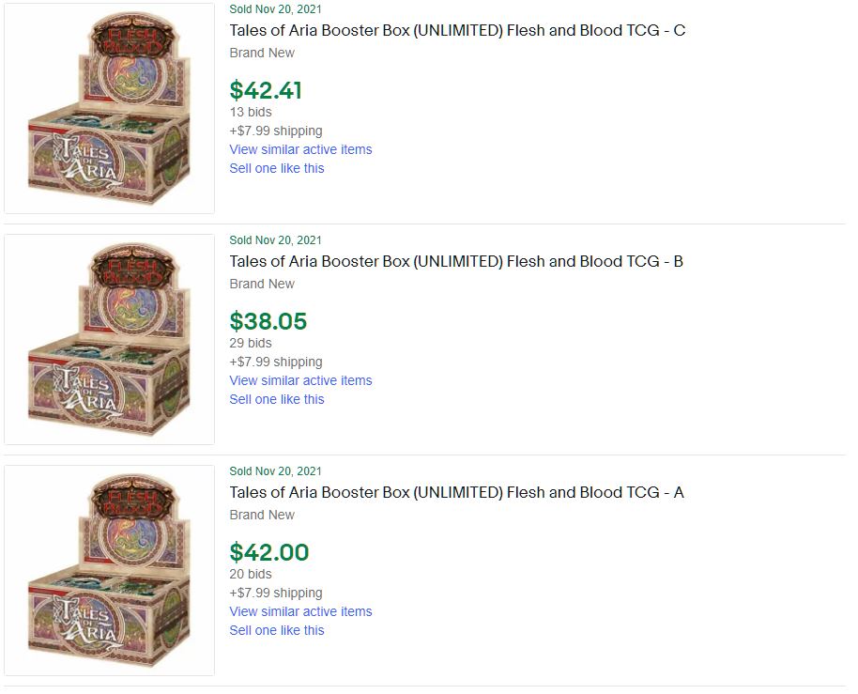The image size is (858, 694).
Task: Click the 29 bids count
Action: (x=251, y=343)
